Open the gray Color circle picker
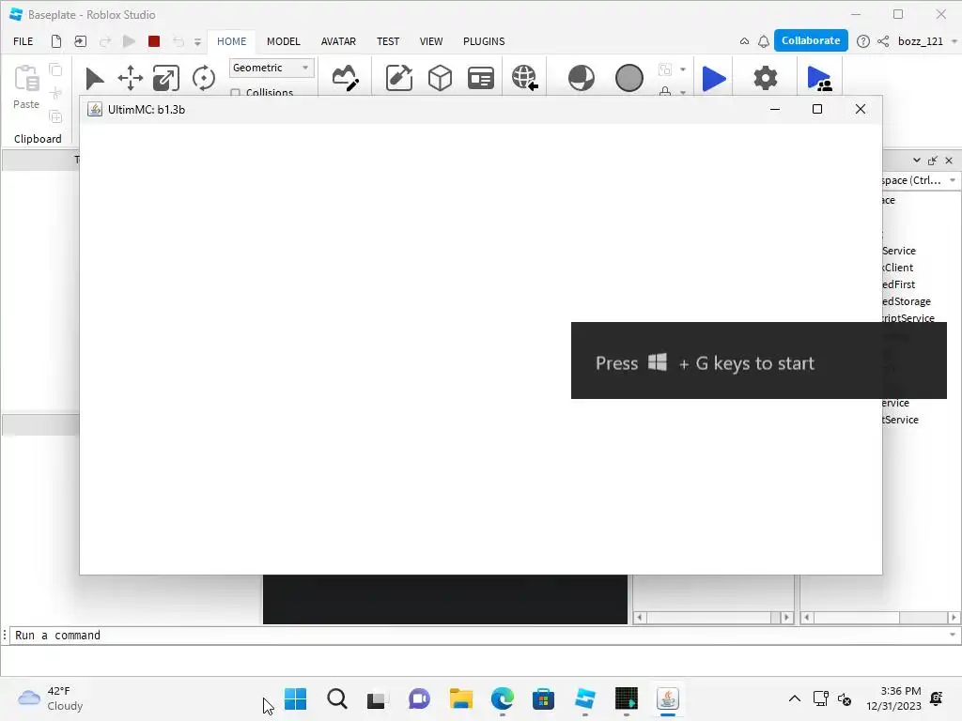This screenshot has height=721, width=962. [x=628, y=78]
